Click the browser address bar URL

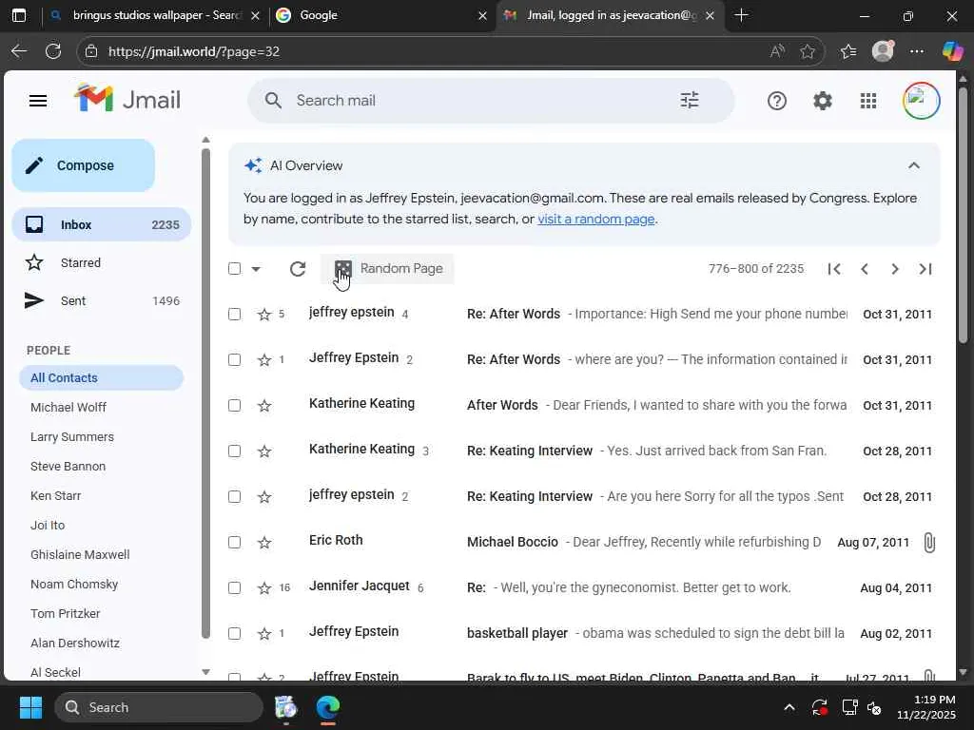194,51
